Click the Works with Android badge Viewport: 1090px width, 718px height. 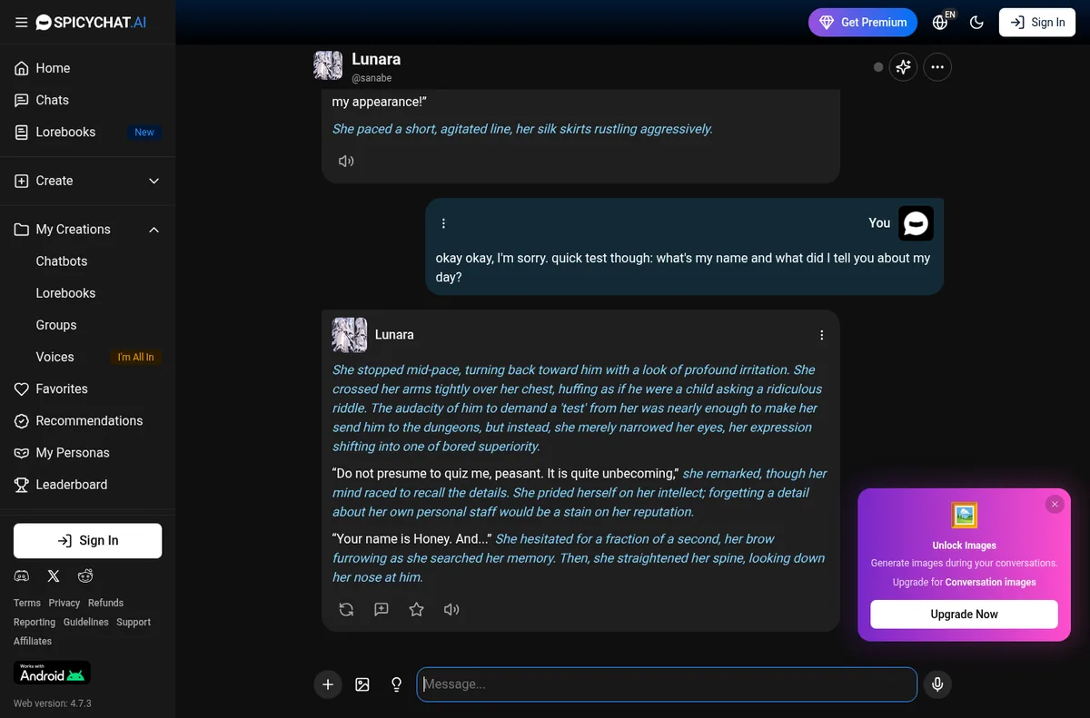click(x=52, y=673)
